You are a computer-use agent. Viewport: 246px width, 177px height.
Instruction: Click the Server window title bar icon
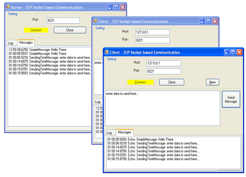click(x=8, y=7)
